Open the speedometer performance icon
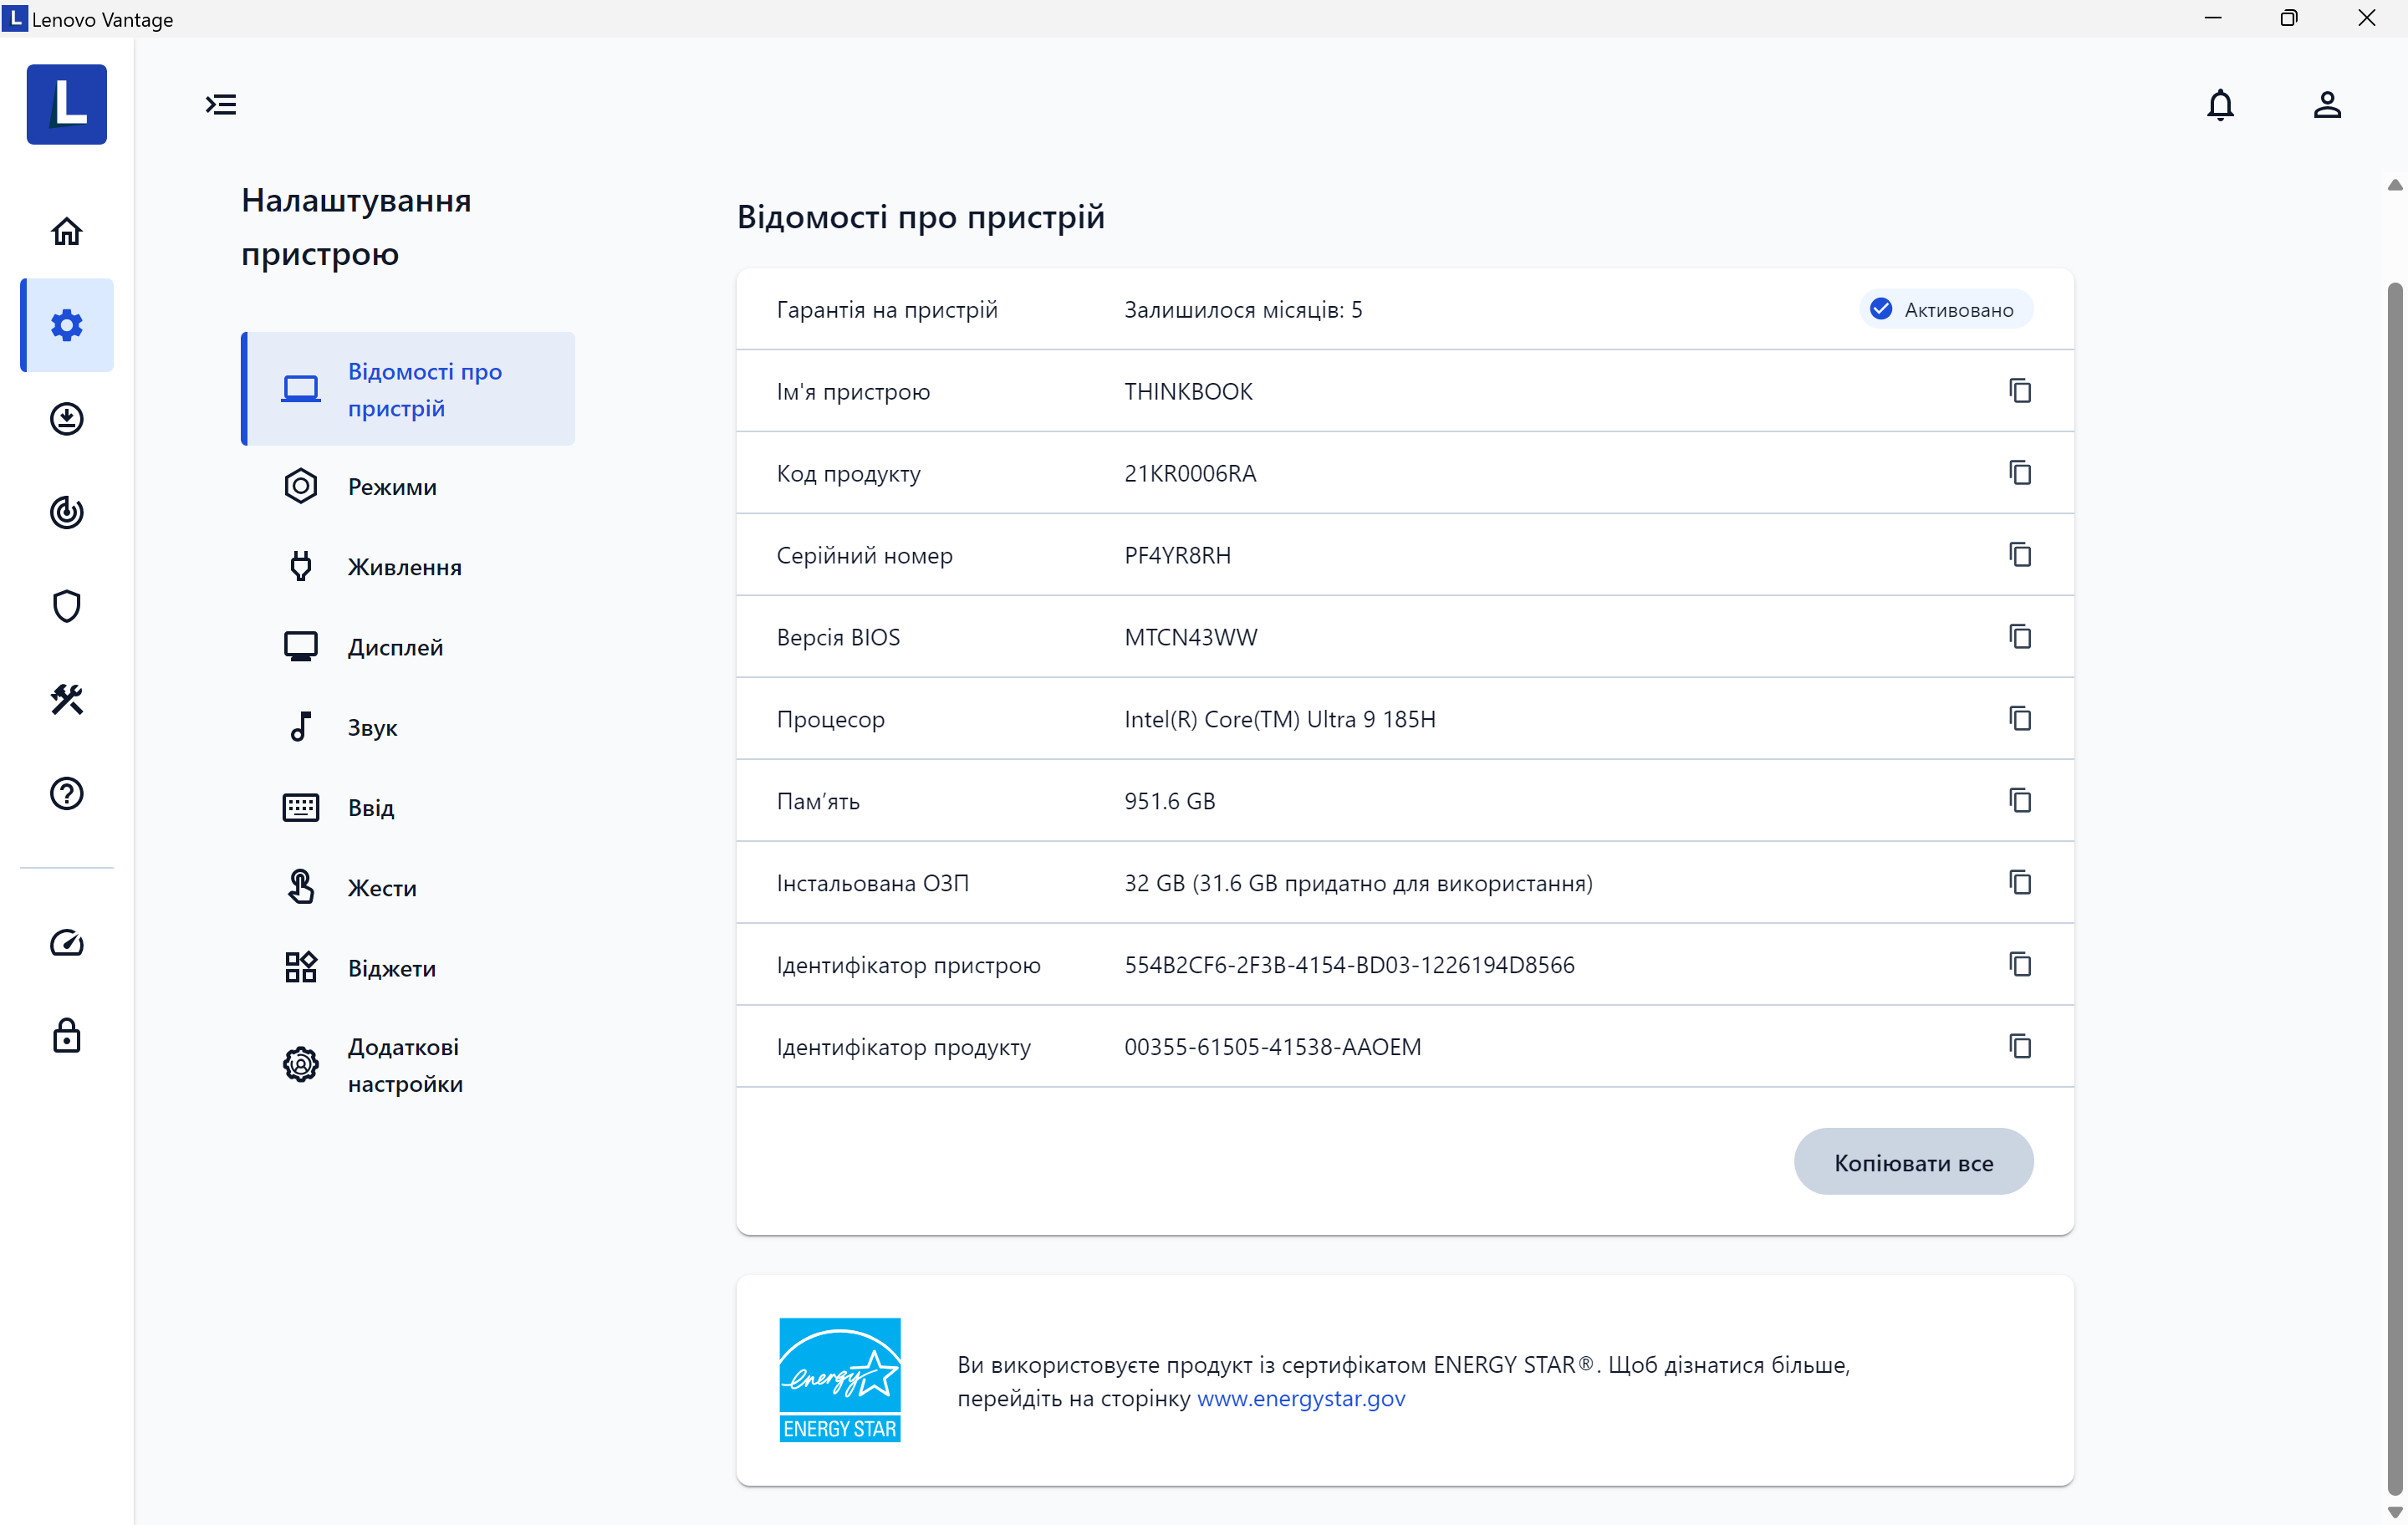The height and width of the screenshot is (1525, 2408). (x=66, y=943)
